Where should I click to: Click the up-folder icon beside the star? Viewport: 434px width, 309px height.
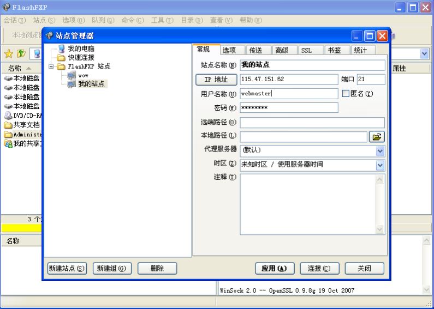click(x=20, y=54)
